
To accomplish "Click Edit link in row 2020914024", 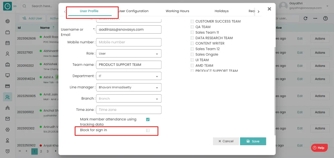I will [x=300, y=79].
